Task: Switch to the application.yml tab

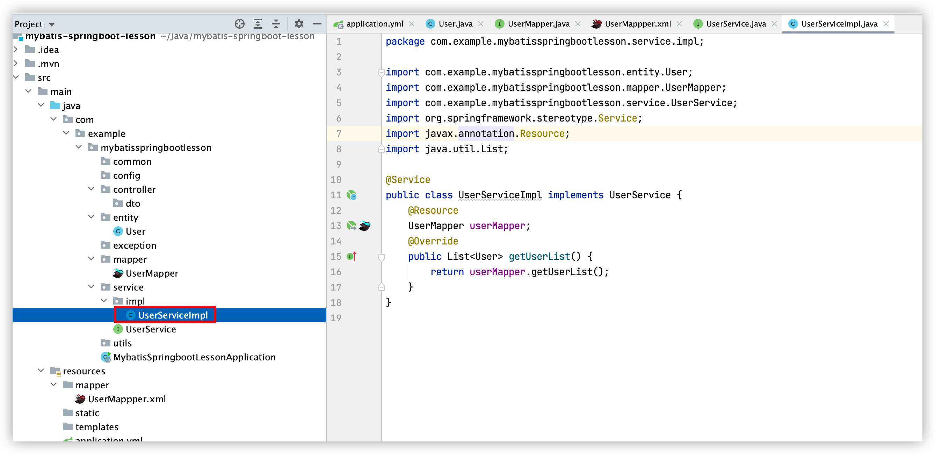Action: tap(374, 24)
